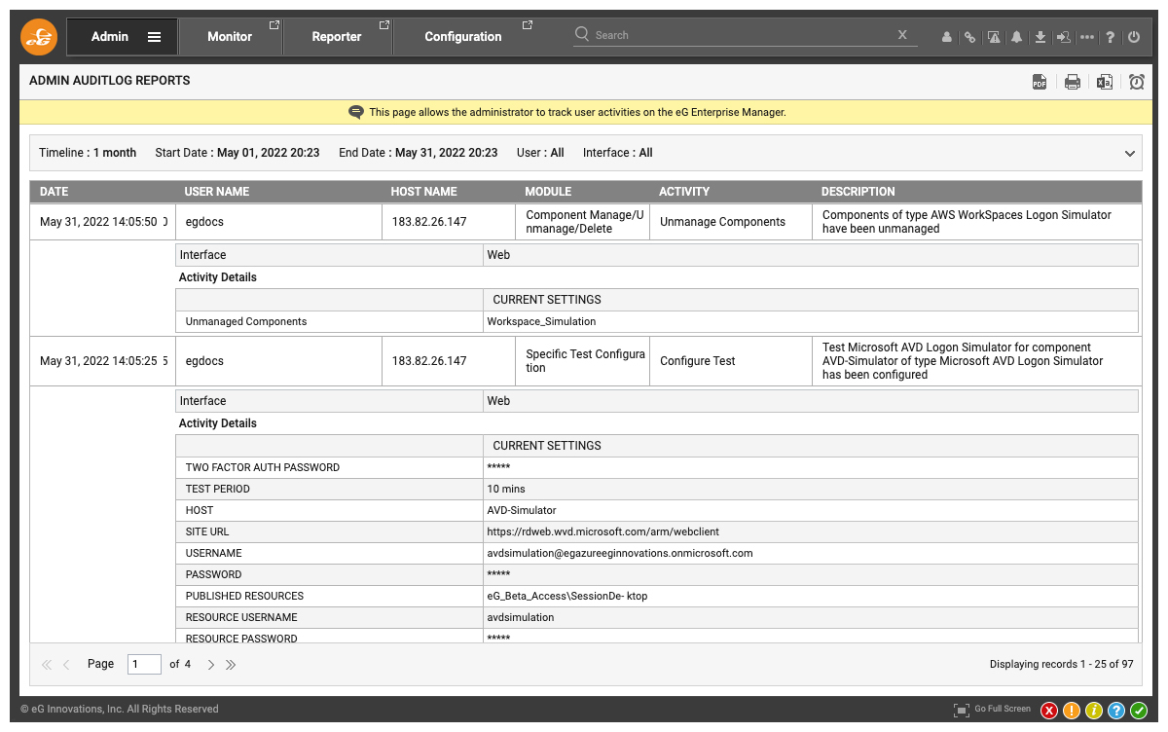Click the red critical status icon
This screenshot has width=1168, height=732.
tap(1049, 711)
